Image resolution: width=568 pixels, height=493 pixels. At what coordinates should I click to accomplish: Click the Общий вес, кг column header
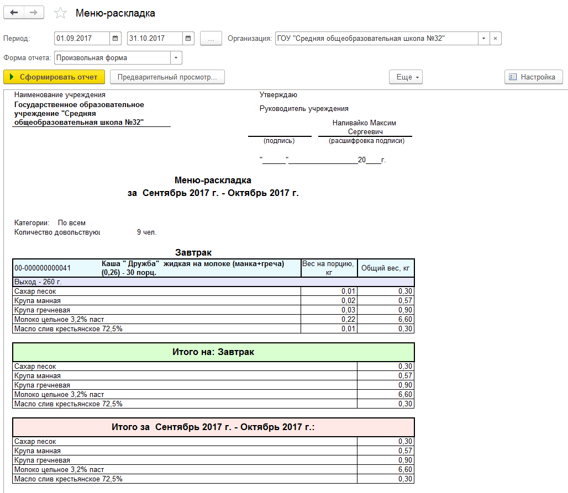[386, 268]
